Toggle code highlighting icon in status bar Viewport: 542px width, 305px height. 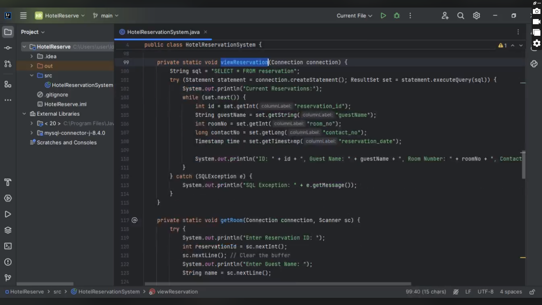456,292
